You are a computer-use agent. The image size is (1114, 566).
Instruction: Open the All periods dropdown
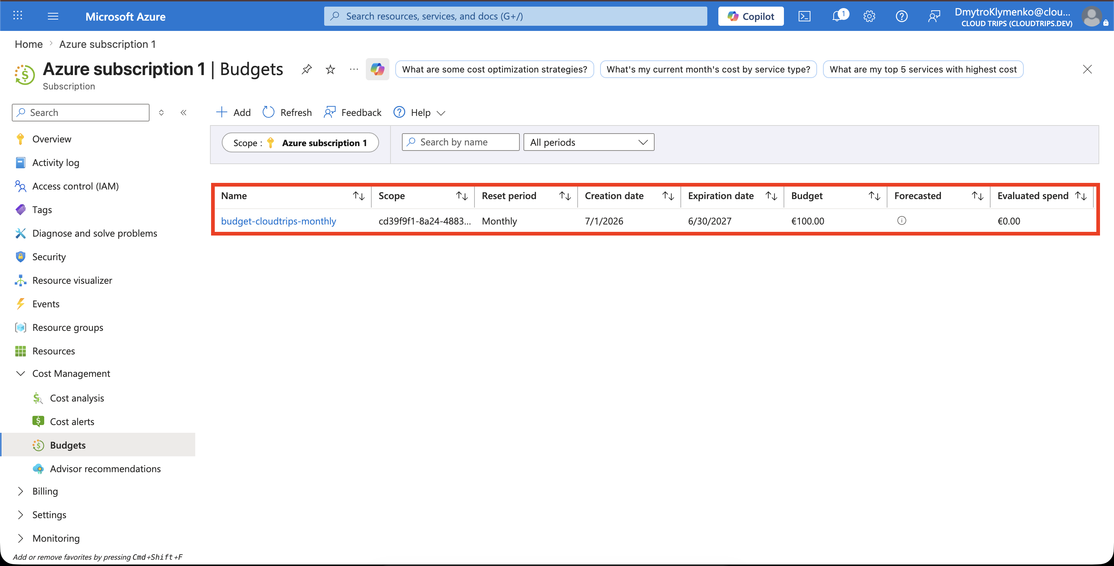589,142
